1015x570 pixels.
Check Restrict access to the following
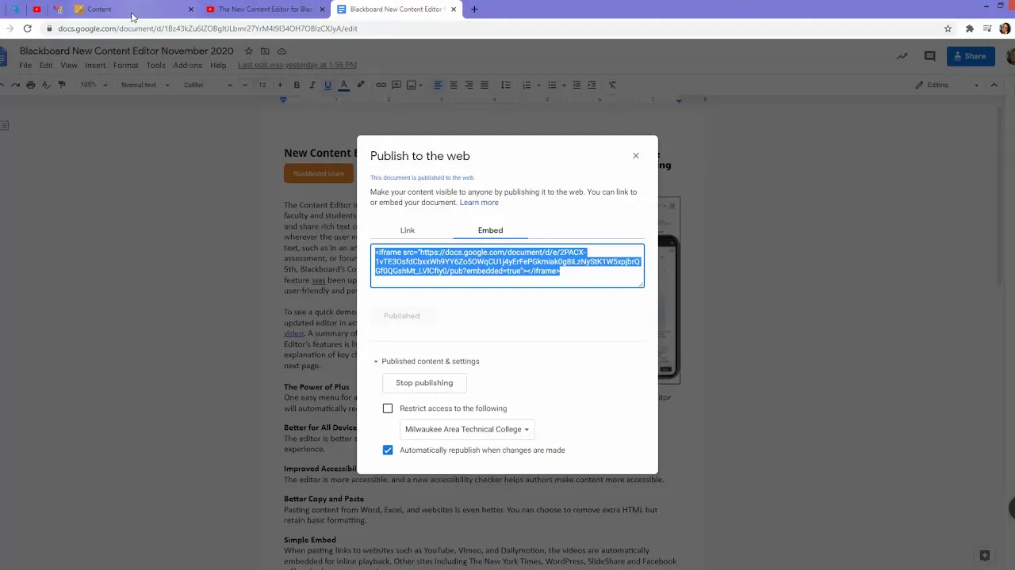click(x=388, y=408)
